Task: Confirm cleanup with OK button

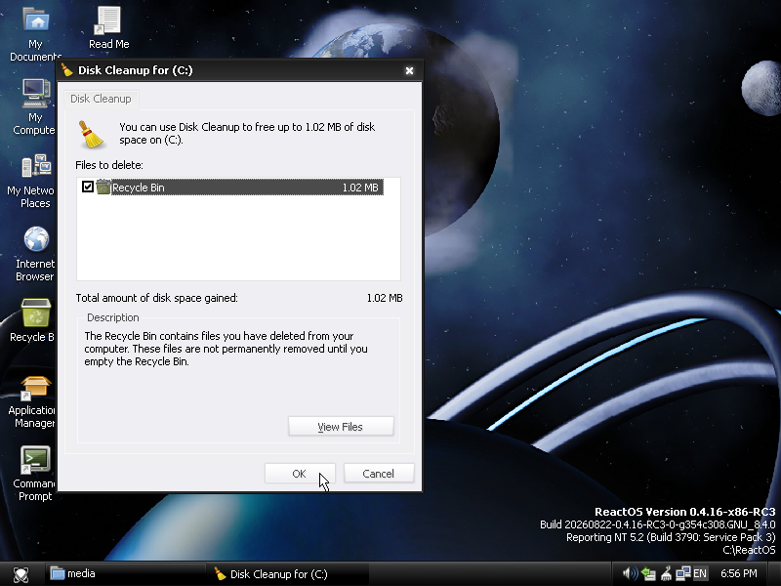Action: [300, 474]
